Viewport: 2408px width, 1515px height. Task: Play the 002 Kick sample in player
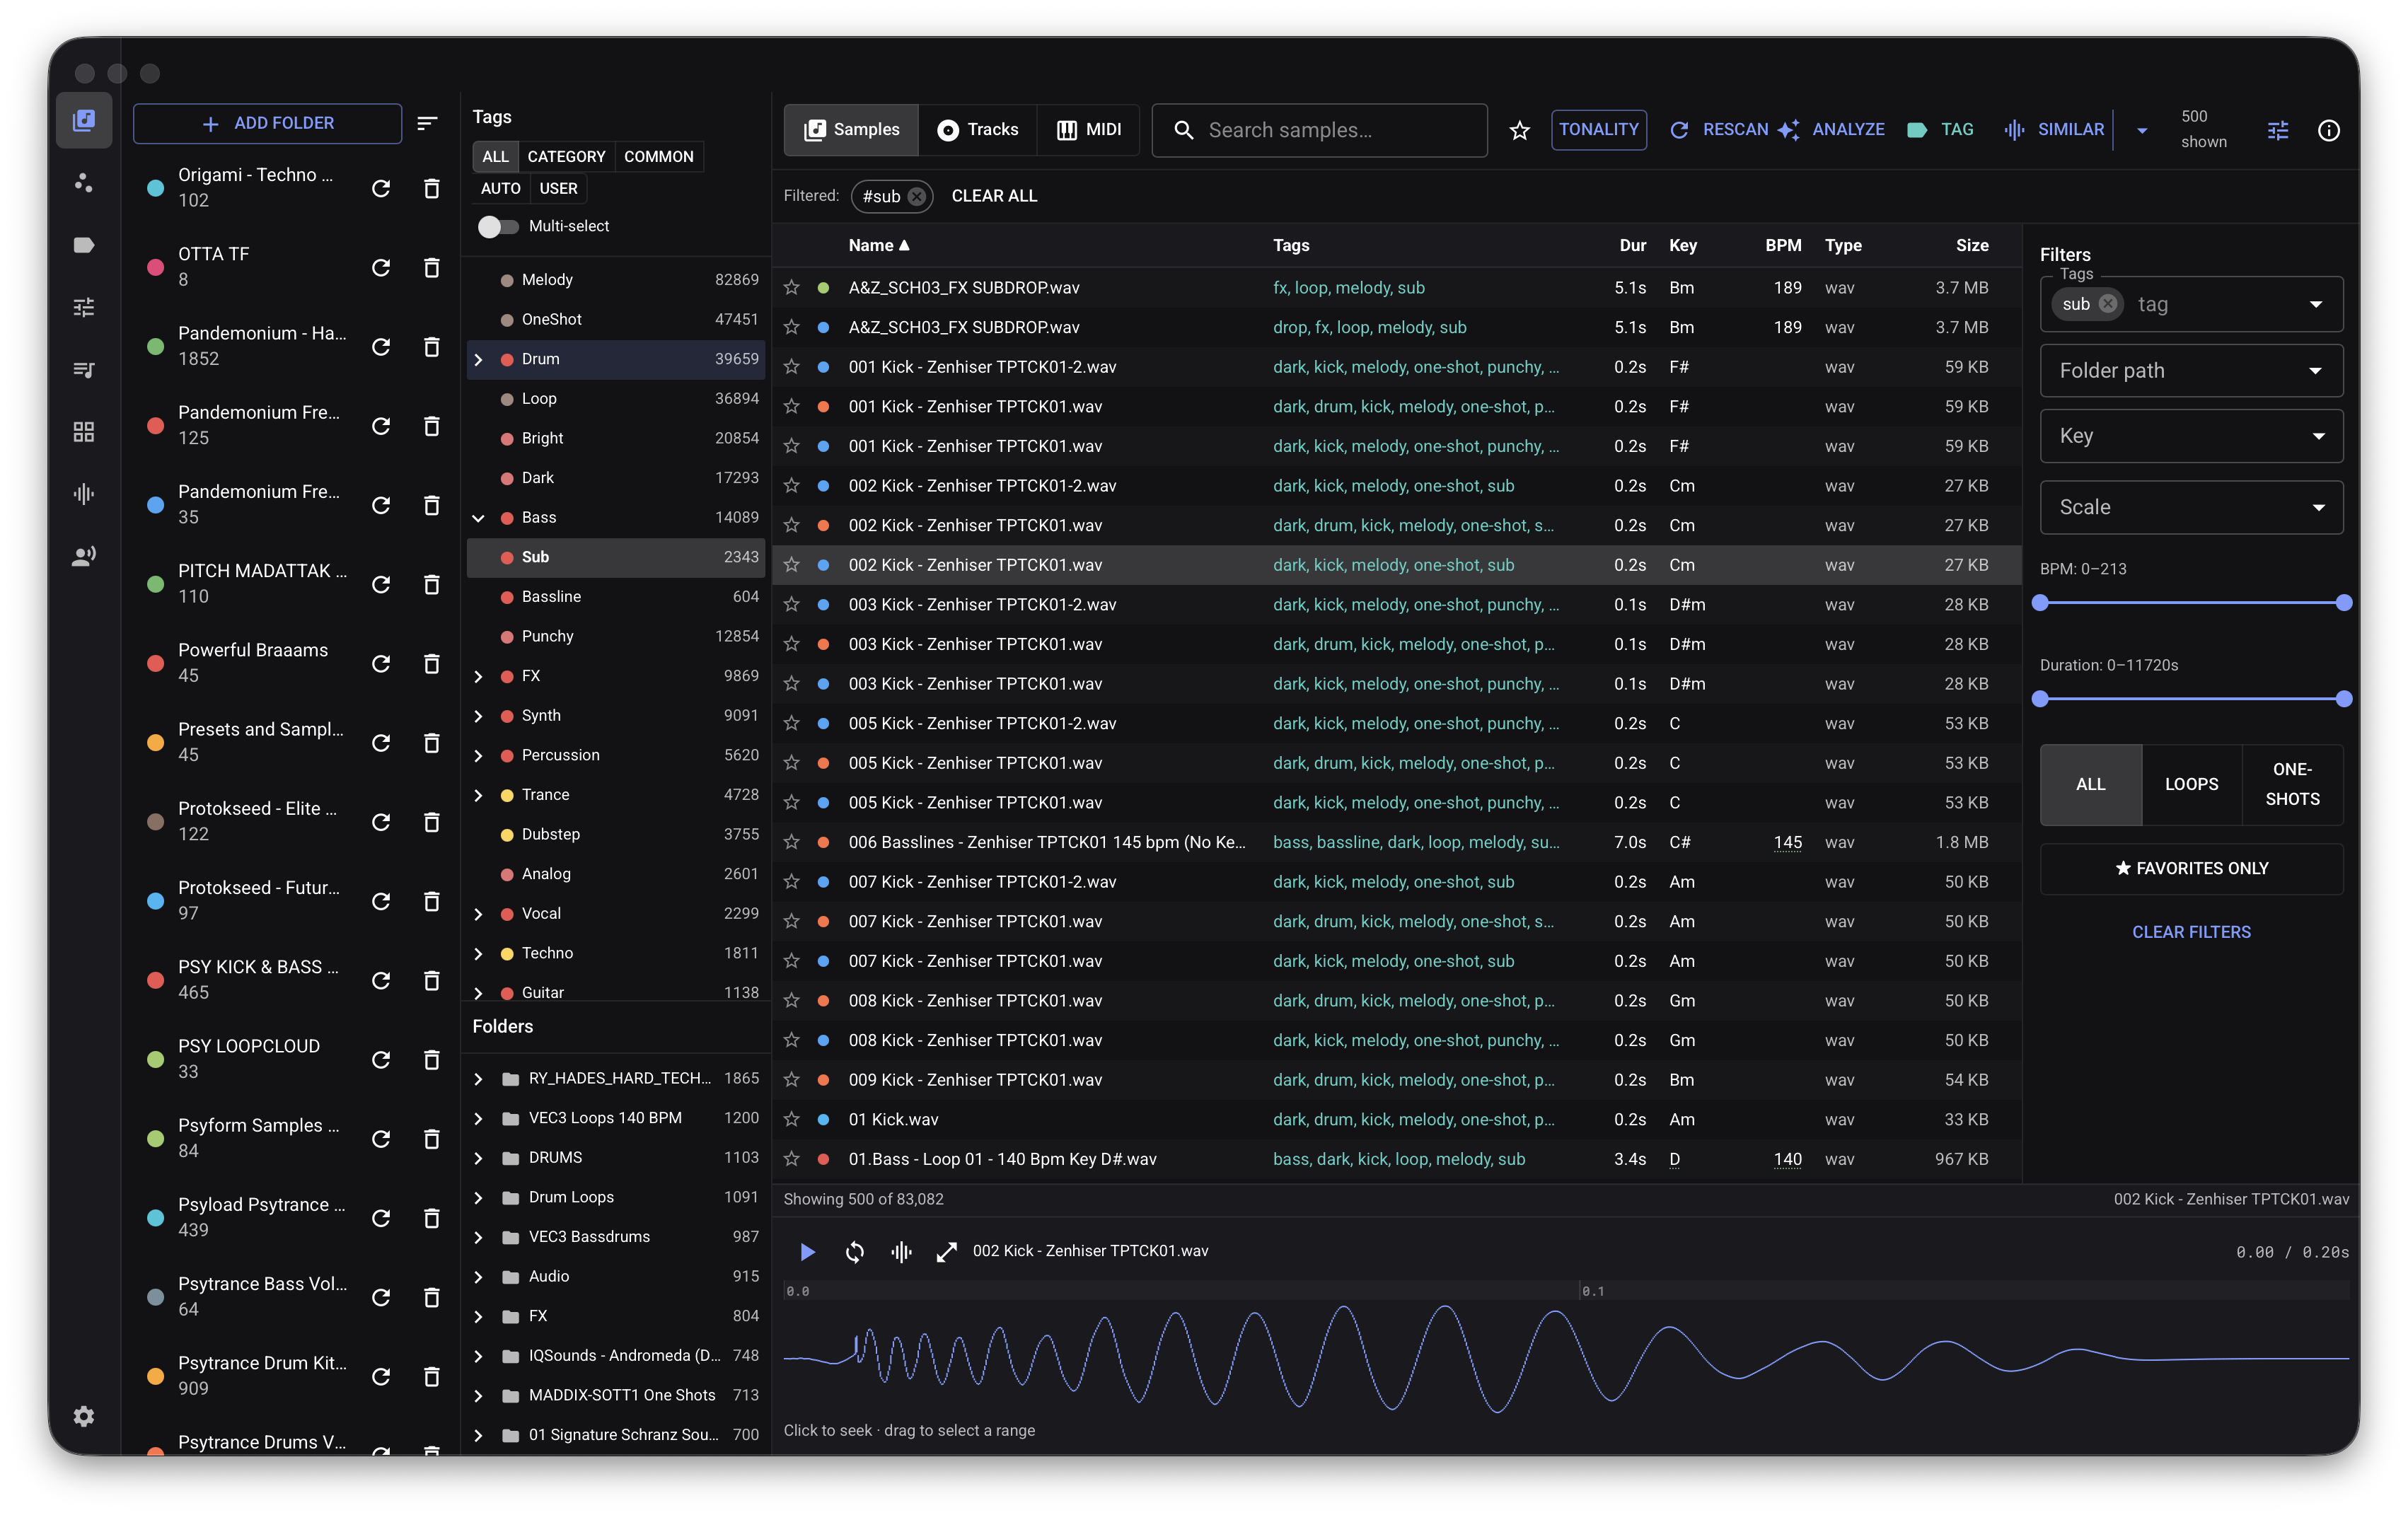pyautogui.click(x=808, y=1251)
